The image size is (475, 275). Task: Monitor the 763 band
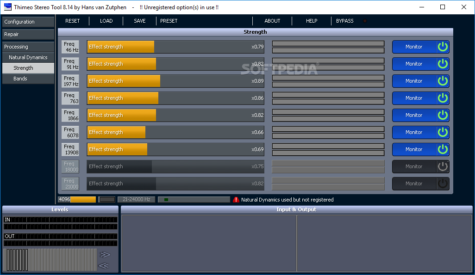coord(414,98)
